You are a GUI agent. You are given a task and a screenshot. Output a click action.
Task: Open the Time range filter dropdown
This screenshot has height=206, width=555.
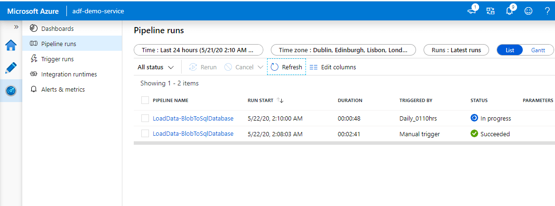(x=198, y=50)
